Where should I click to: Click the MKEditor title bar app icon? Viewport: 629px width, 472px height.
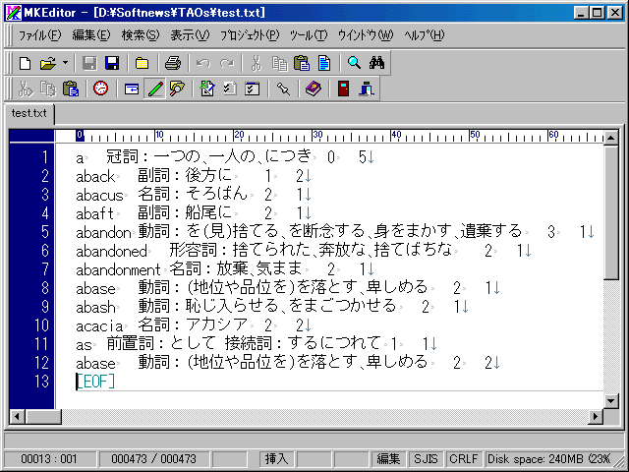click(13, 13)
